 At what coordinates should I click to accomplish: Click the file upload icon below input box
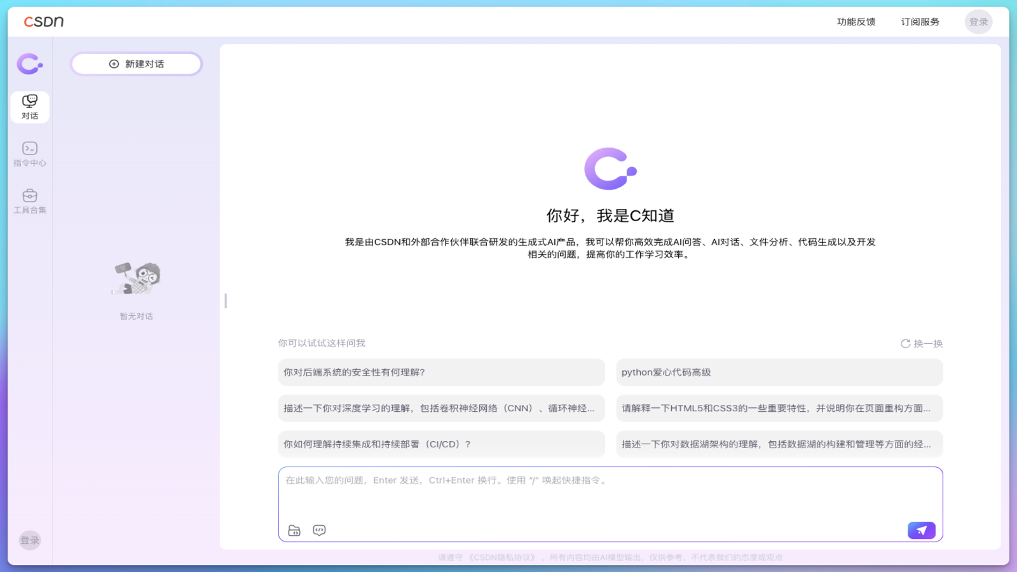294,530
